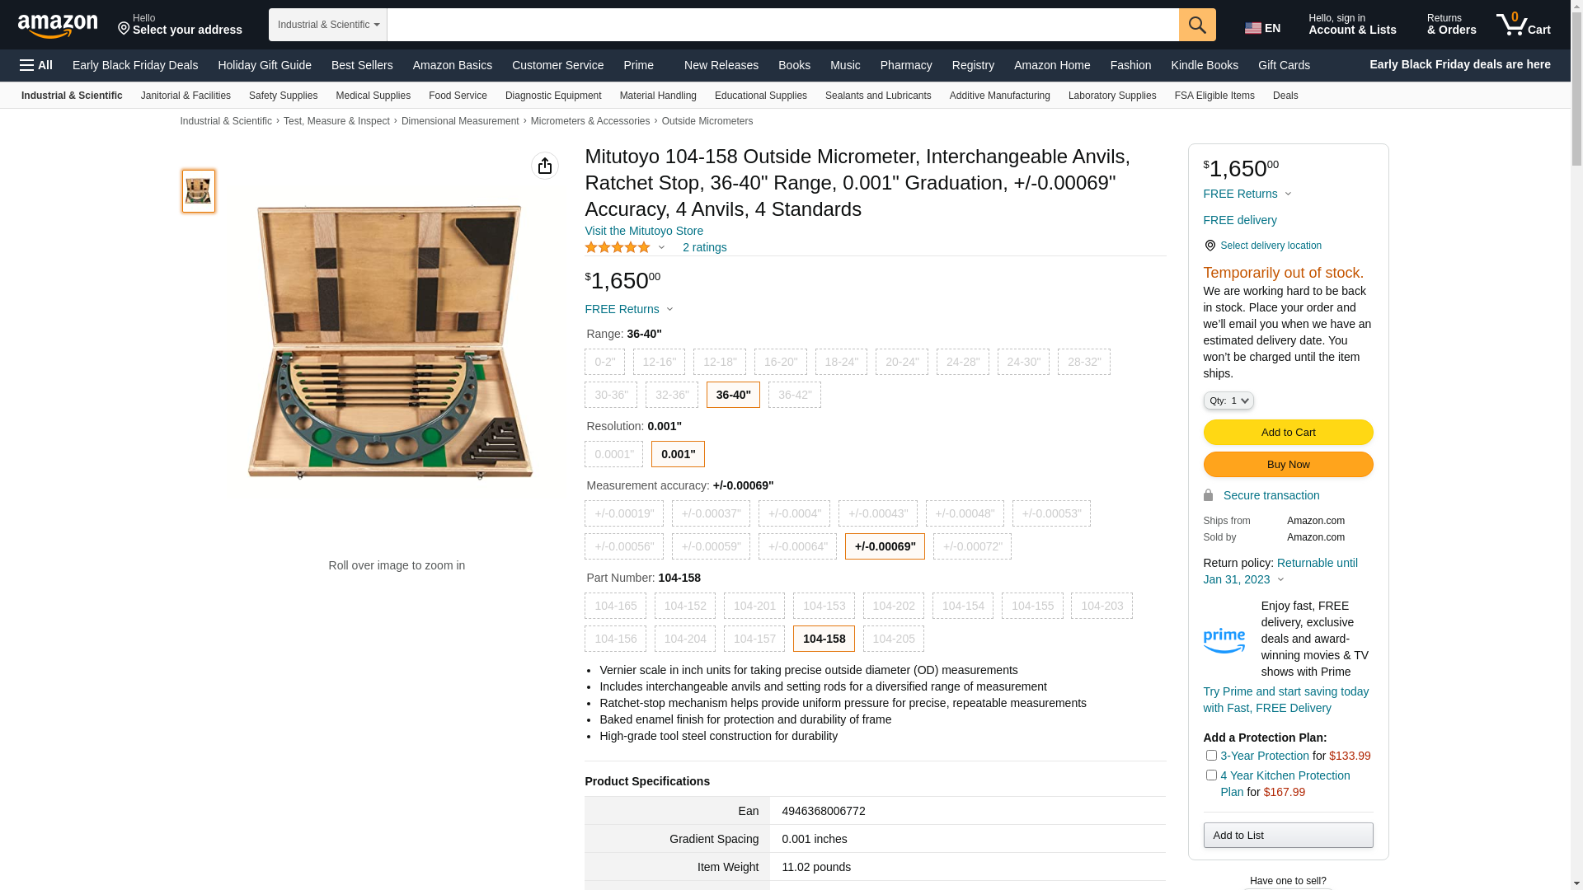Click the star rating icons

(618, 247)
